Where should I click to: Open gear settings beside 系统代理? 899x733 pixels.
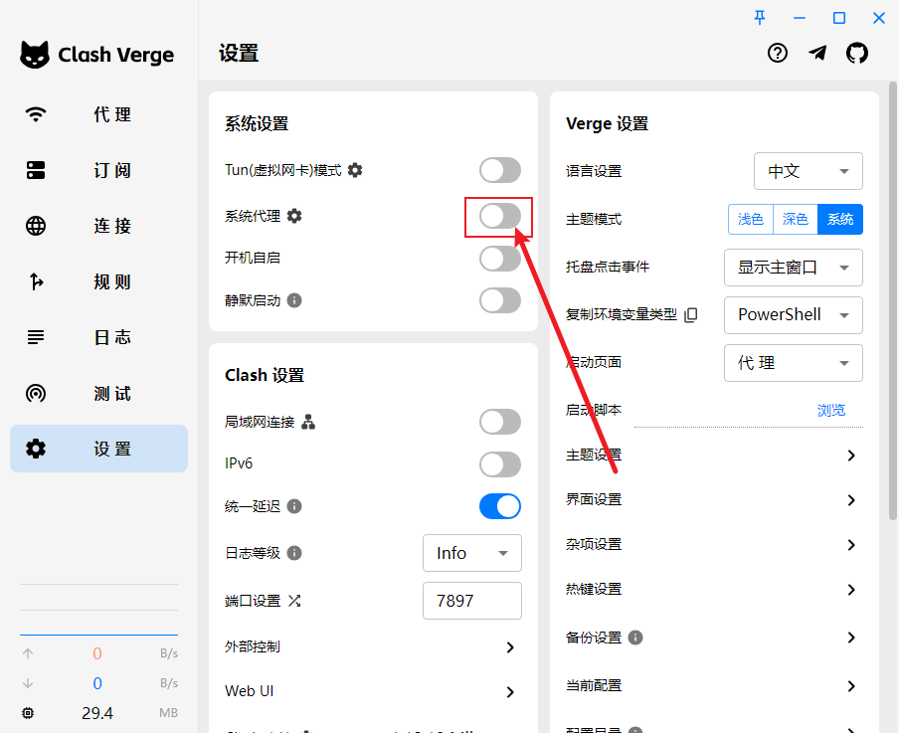pyautogui.click(x=293, y=215)
